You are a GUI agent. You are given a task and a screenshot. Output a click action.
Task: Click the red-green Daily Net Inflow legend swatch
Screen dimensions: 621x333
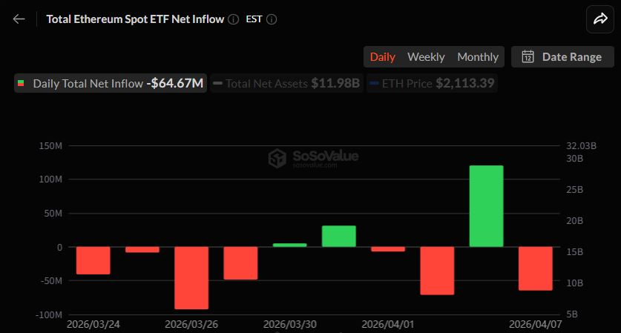pos(21,84)
